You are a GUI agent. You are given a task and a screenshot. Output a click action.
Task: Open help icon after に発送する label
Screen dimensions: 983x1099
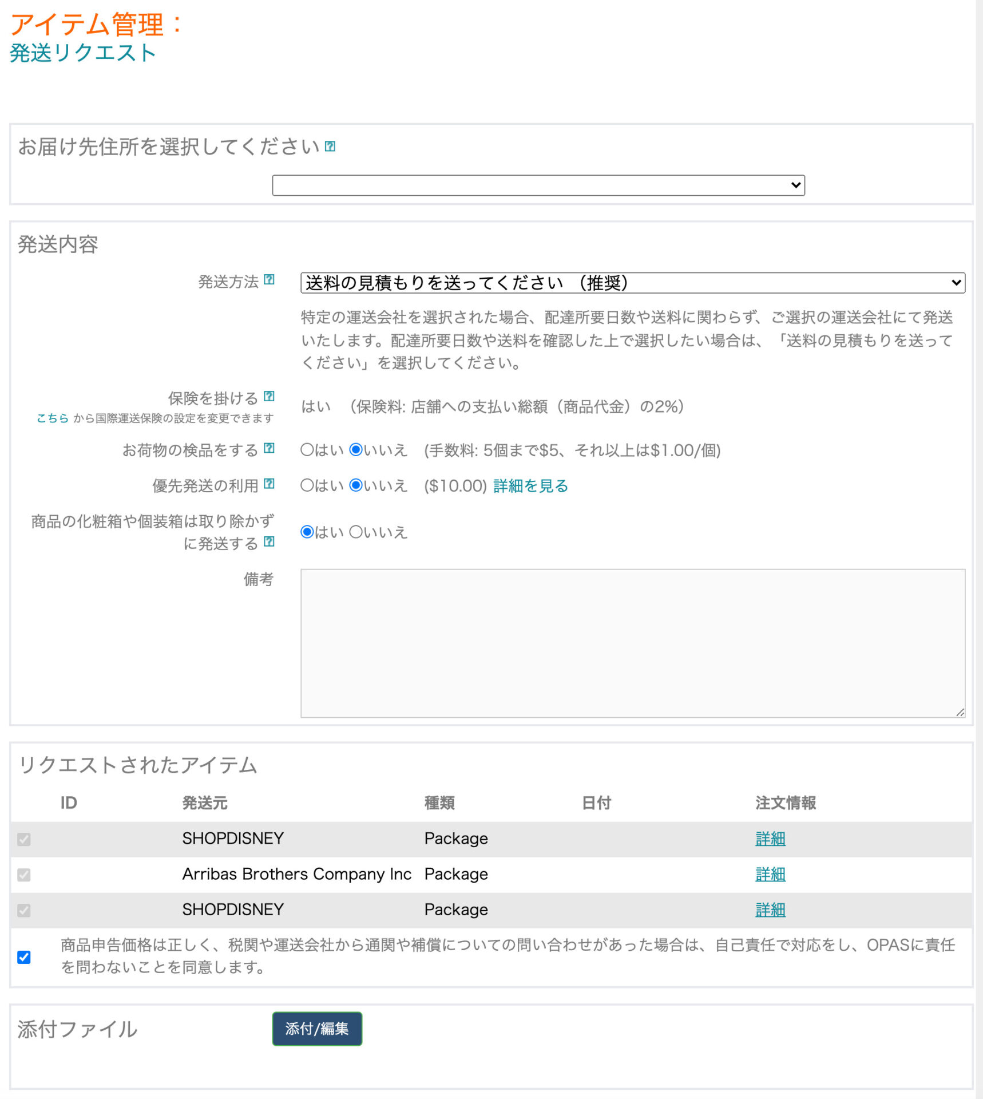pyautogui.click(x=269, y=542)
